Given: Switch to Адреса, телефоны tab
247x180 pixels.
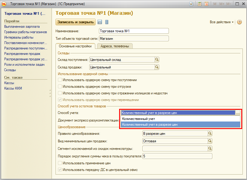Looking at the screenshot, I should coord(115,46).
